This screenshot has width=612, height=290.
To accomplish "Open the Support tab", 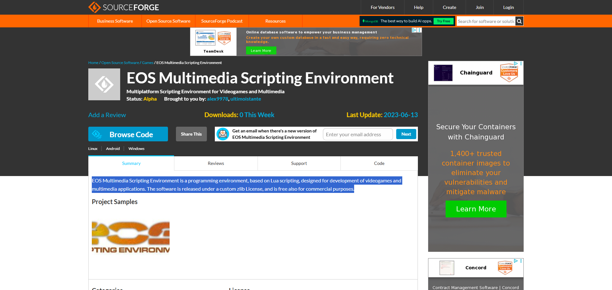I will click(x=299, y=163).
